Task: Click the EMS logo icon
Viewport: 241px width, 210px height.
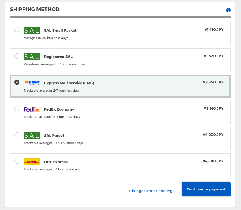Action: 32,83
